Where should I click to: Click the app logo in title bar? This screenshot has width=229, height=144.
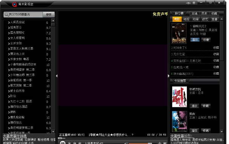pyautogui.click(x=14, y=4)
